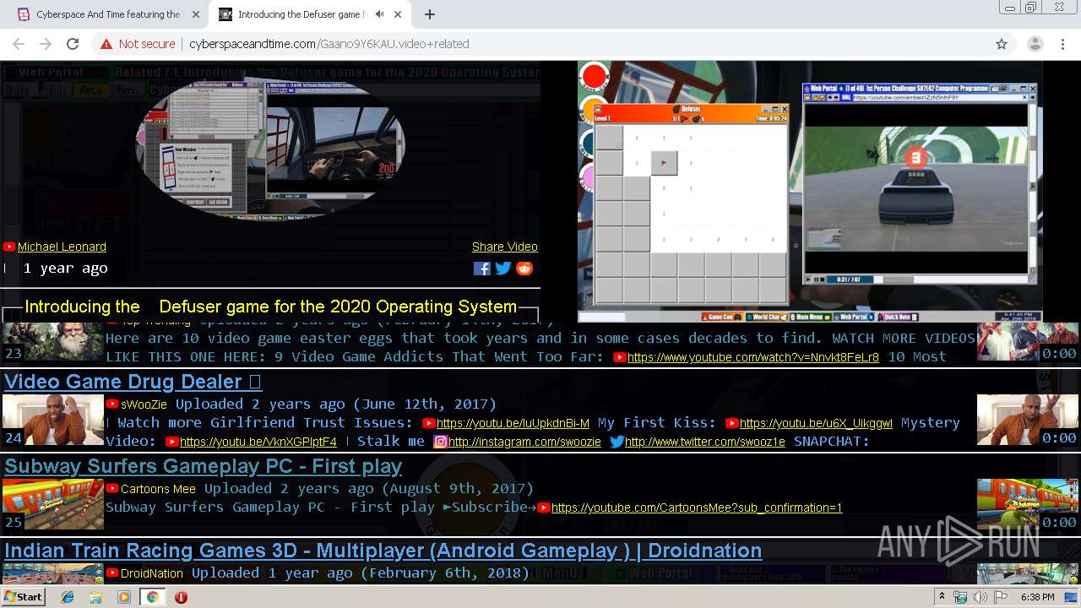Image resolution: width=1081 pixels, height=608 pixels.
Task: Open the CartoonsMee sub_confirmation link
Action: click(x=697, y=508)
